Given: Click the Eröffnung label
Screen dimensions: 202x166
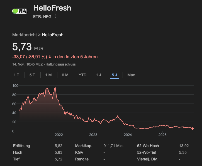Looking at the screenshot, I should 21,146.
